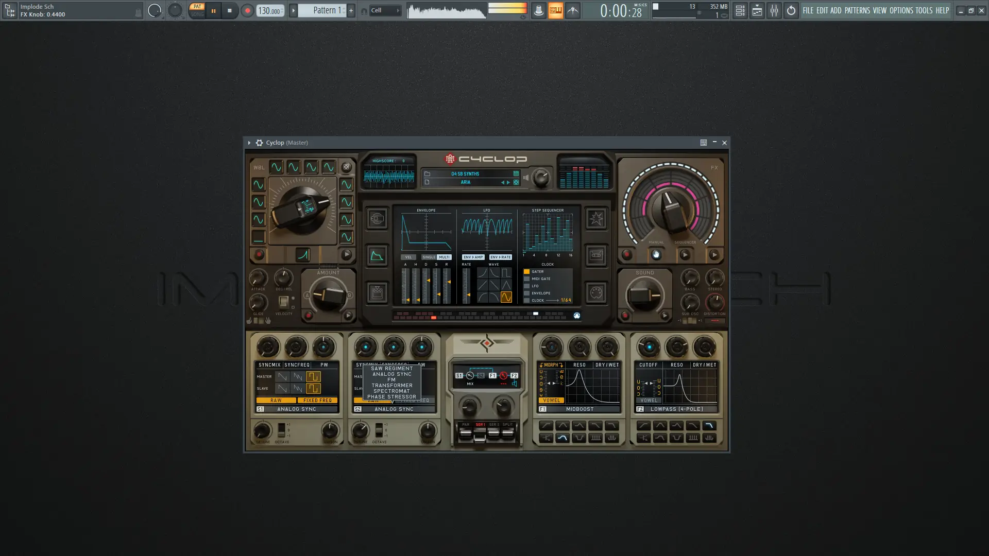Open the Cell snap dropdown
The width and height of the screenshot is (989, 556).
click(x=385, y=10)
